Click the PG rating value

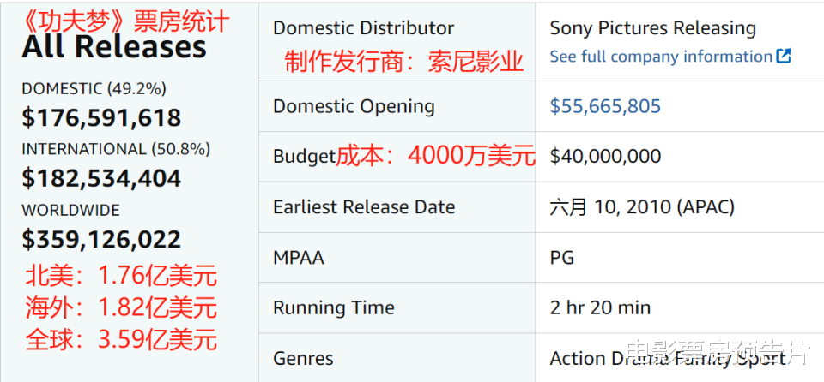562,257
